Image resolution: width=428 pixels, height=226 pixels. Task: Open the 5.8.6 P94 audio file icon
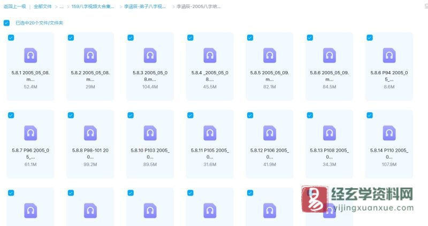[389, 55]
